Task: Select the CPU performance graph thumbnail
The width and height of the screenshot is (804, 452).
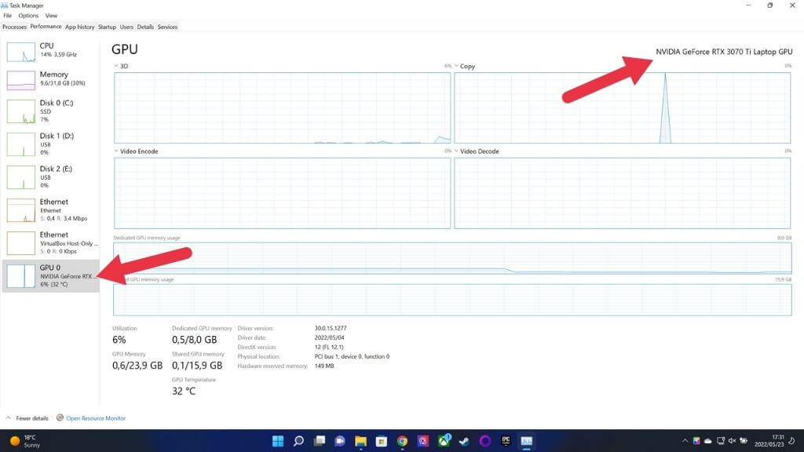Action: click(x=21, y=51)
